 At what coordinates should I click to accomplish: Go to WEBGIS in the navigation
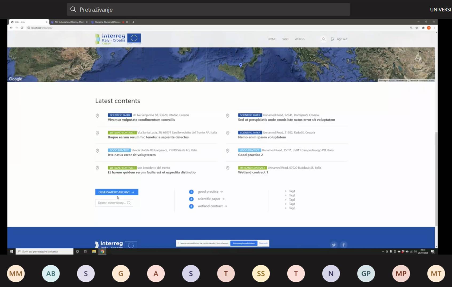coord(300,39)
